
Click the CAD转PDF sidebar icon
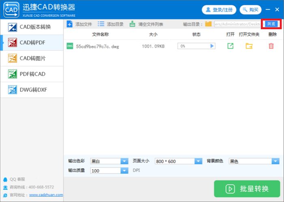13,43
